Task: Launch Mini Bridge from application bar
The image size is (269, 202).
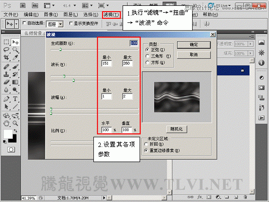Action: pos(35,5)
